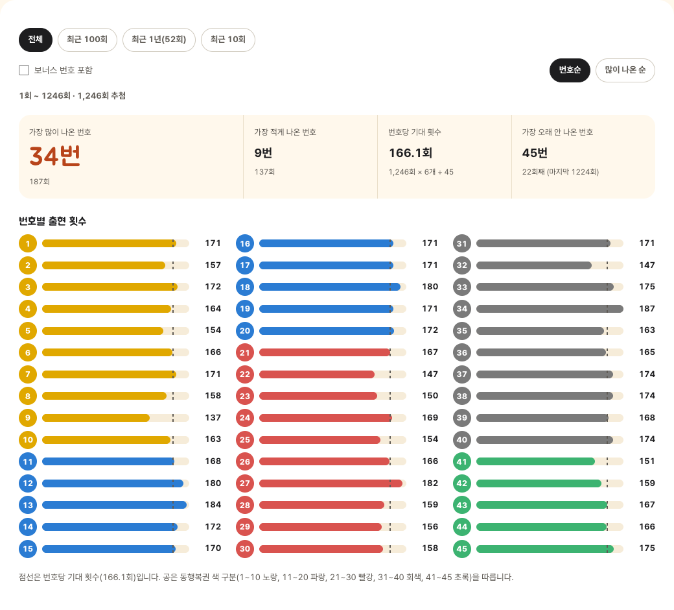Click the yellow number 1 ball
The image size is (674, 610).
tap(28, 243)
